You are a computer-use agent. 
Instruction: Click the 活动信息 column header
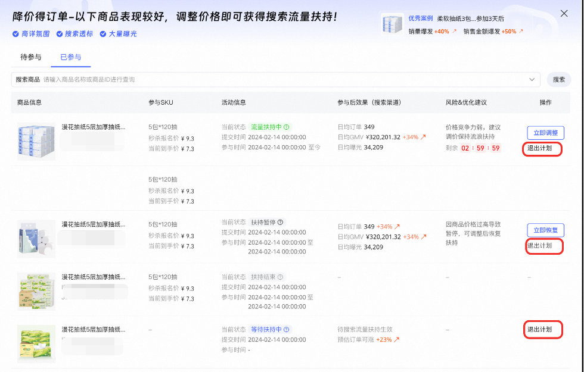click(234, 102)
